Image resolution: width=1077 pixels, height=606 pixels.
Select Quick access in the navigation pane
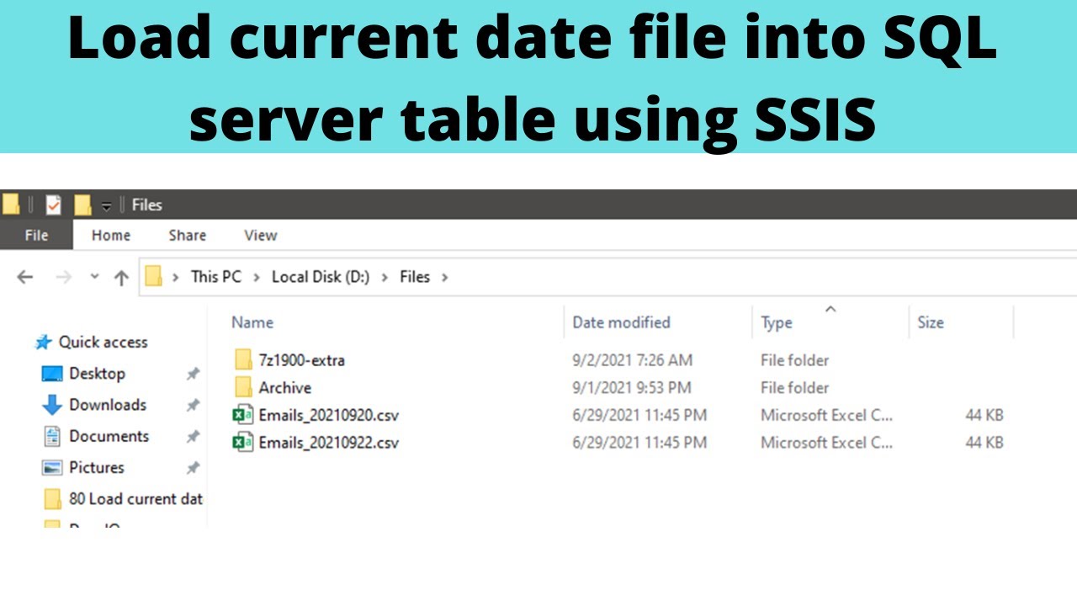click(103, 342)
